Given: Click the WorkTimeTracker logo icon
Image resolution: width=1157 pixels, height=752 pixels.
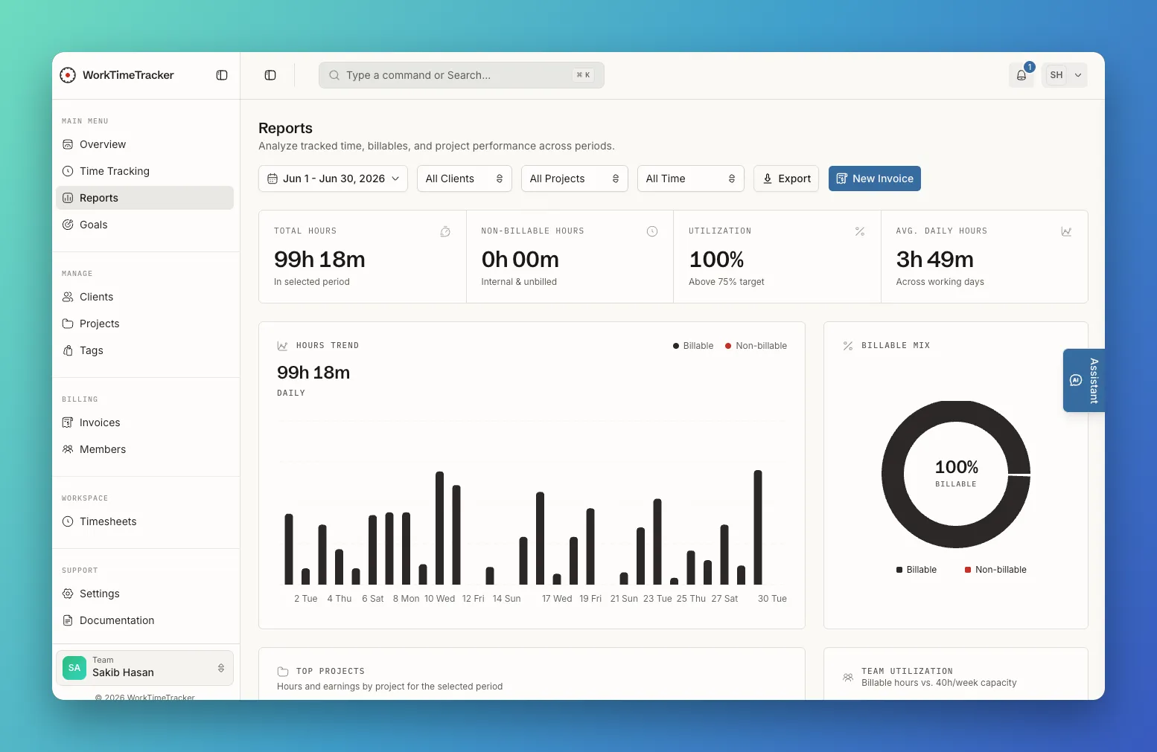Looking at the screenshot, I should 68,75.
